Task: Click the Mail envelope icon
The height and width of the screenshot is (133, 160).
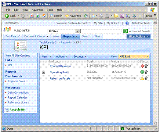Action: pyautogui.click(x=93, y=16)
